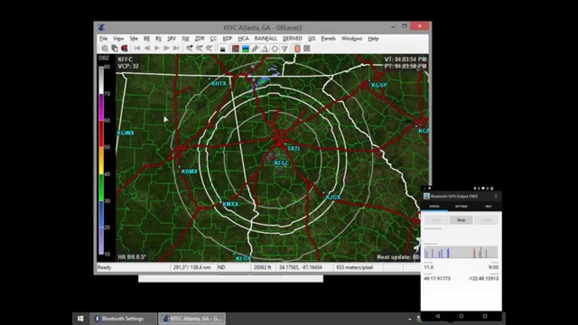Viewport: 578px width, 325px height.
Task: Toggle the inverted triangle toolbar icon
Action: [284, 49]
